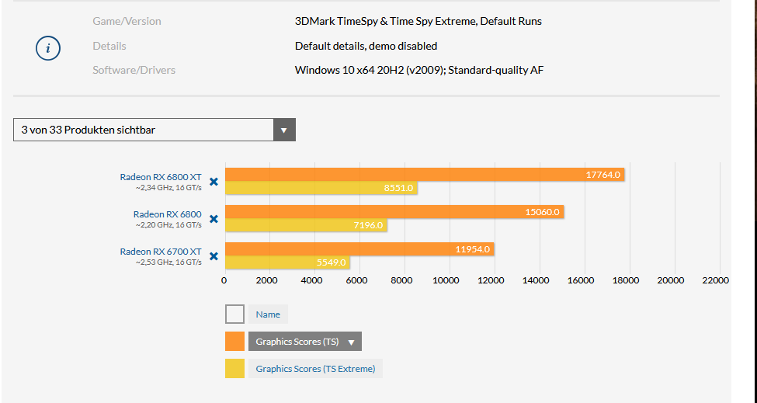This screenshot has width=757, height=403.
Task: Click the info circle icon
Action: [x=48, y=48]
